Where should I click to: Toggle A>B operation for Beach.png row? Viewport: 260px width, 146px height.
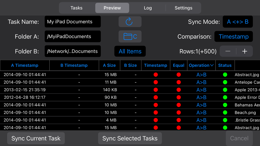coord(201,113)
